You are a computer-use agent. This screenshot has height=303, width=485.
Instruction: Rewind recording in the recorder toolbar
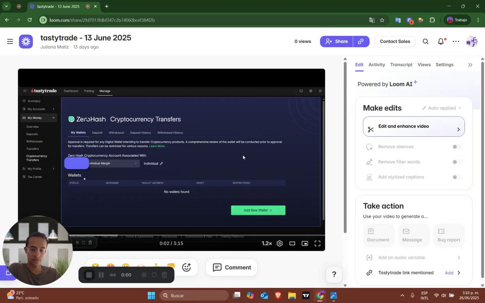pyautogui.click(x=112, y=275)
